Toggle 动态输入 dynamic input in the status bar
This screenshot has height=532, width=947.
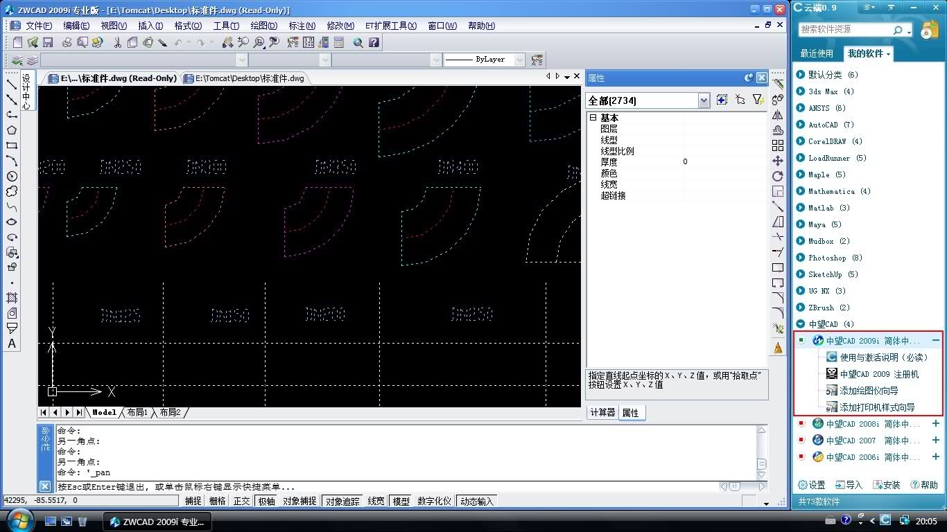point(476,501)
